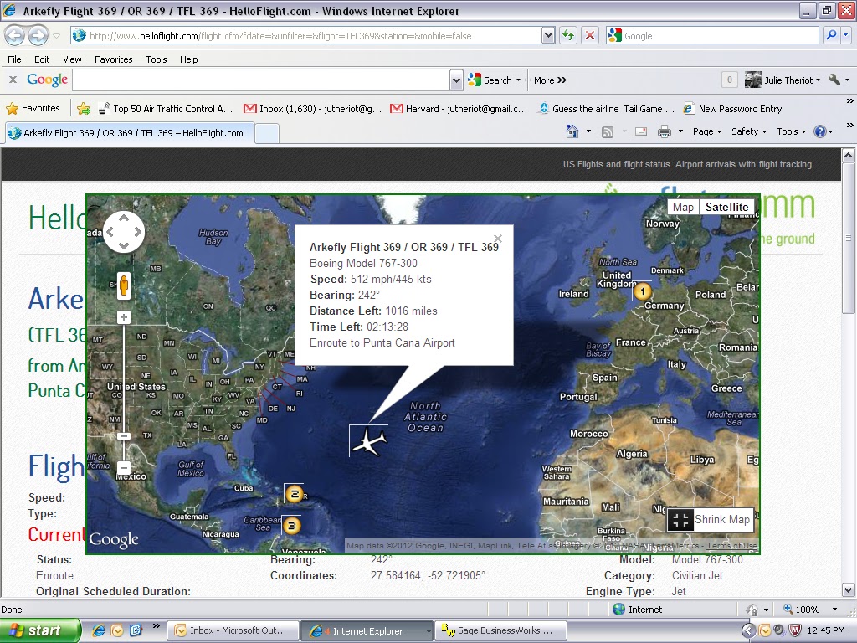The width and height of the screenshot is (857, 643).
Task: Open the Page dropdown menu
Action: click(707, 131)
